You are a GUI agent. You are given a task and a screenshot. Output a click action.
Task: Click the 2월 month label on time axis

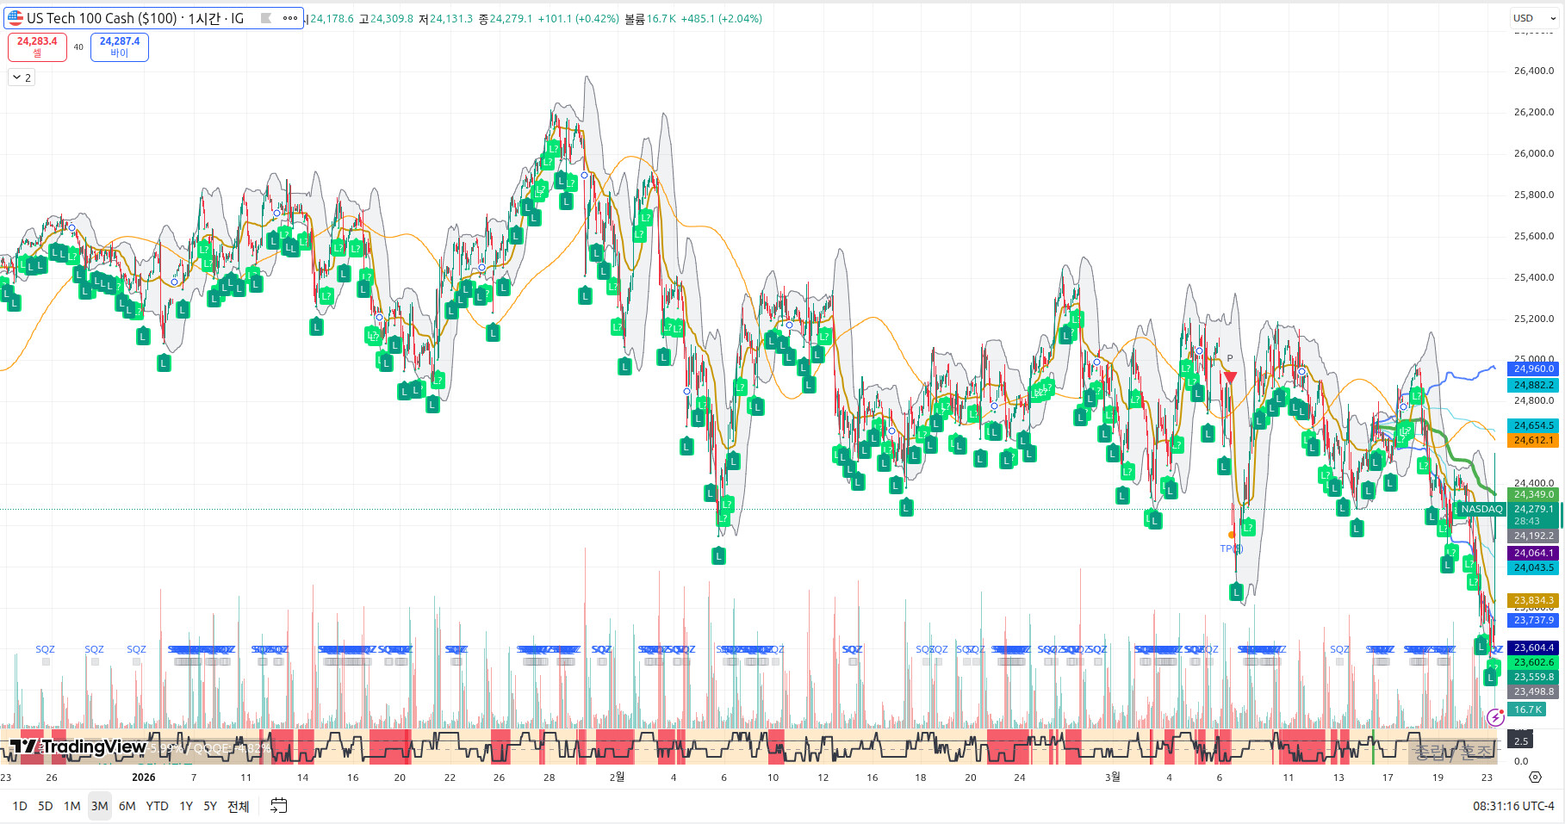(x=617, y=778)
